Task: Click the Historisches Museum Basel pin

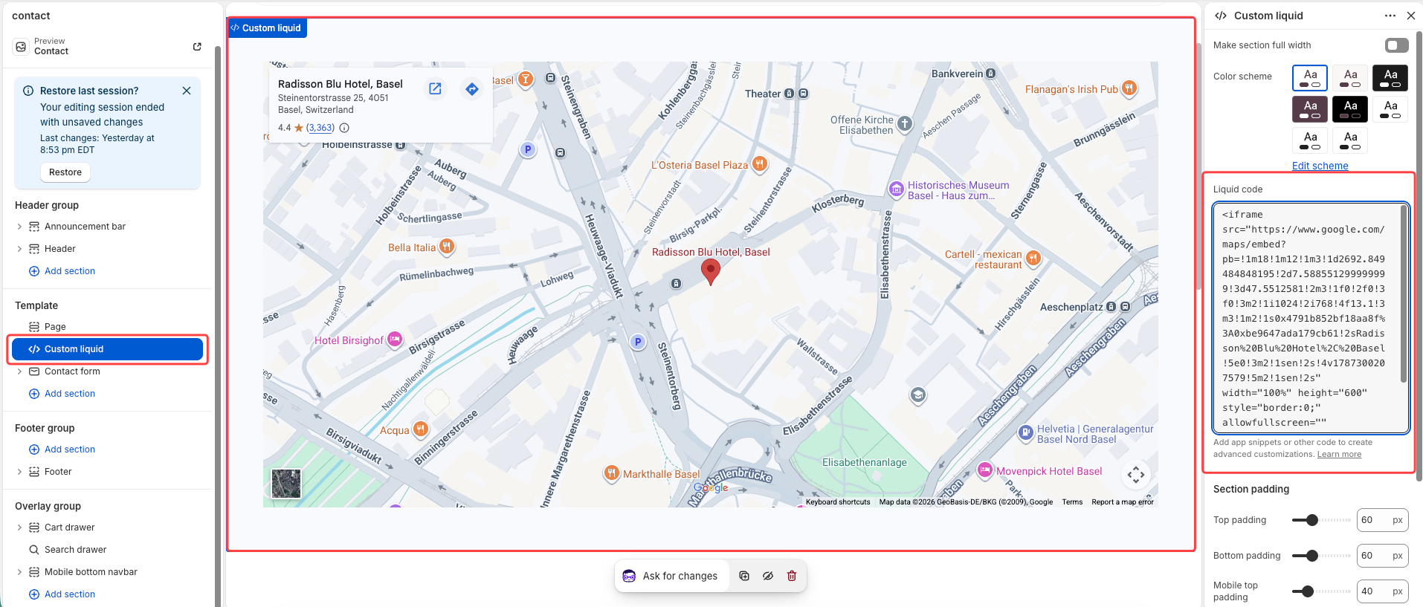Action: [x=897, y=189]
